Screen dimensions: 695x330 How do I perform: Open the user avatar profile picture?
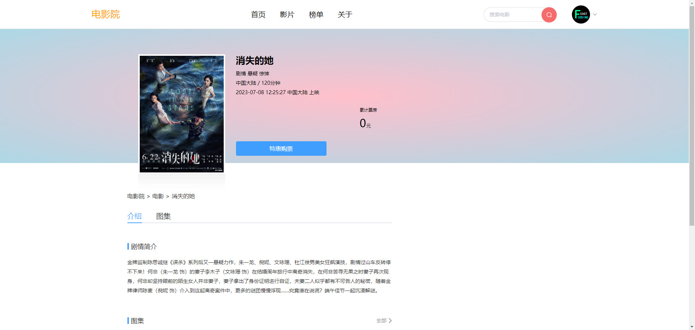[581, 14]
